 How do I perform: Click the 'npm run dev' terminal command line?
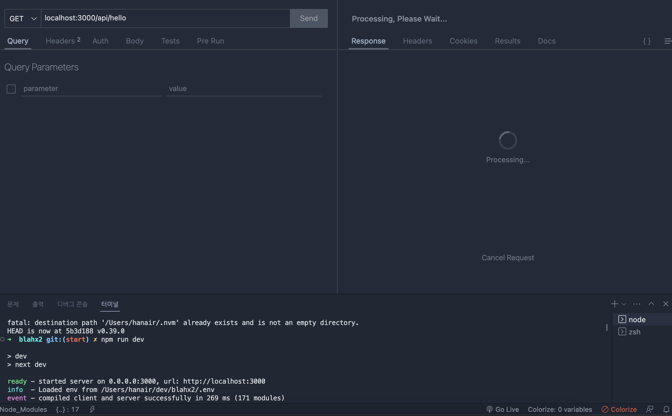pos(123,340)
